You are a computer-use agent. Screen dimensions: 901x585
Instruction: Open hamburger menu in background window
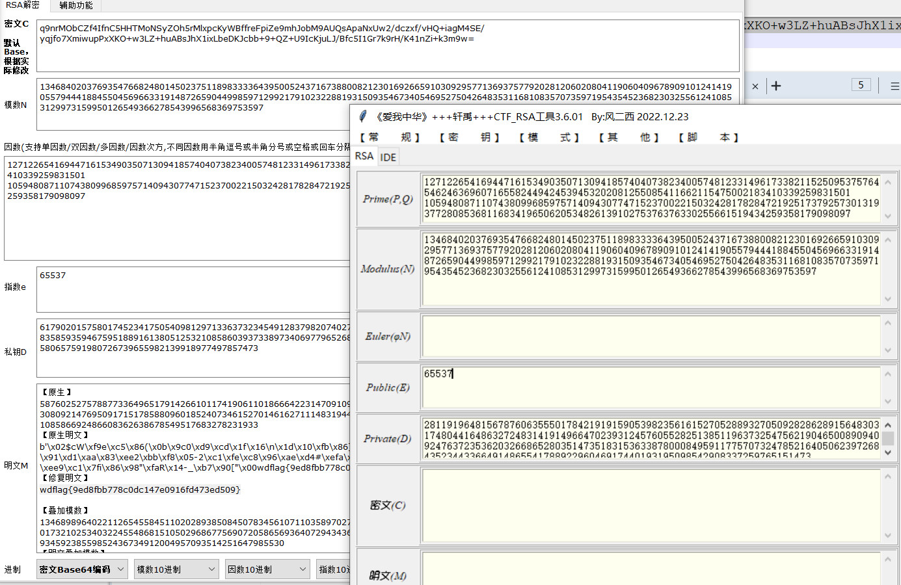(894, 86)
